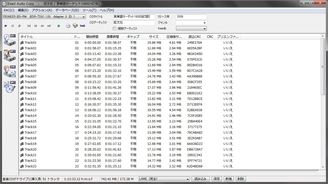Click the rewind button
The width and height of the screenshot is (328, 184).
[x=36, y=26]
